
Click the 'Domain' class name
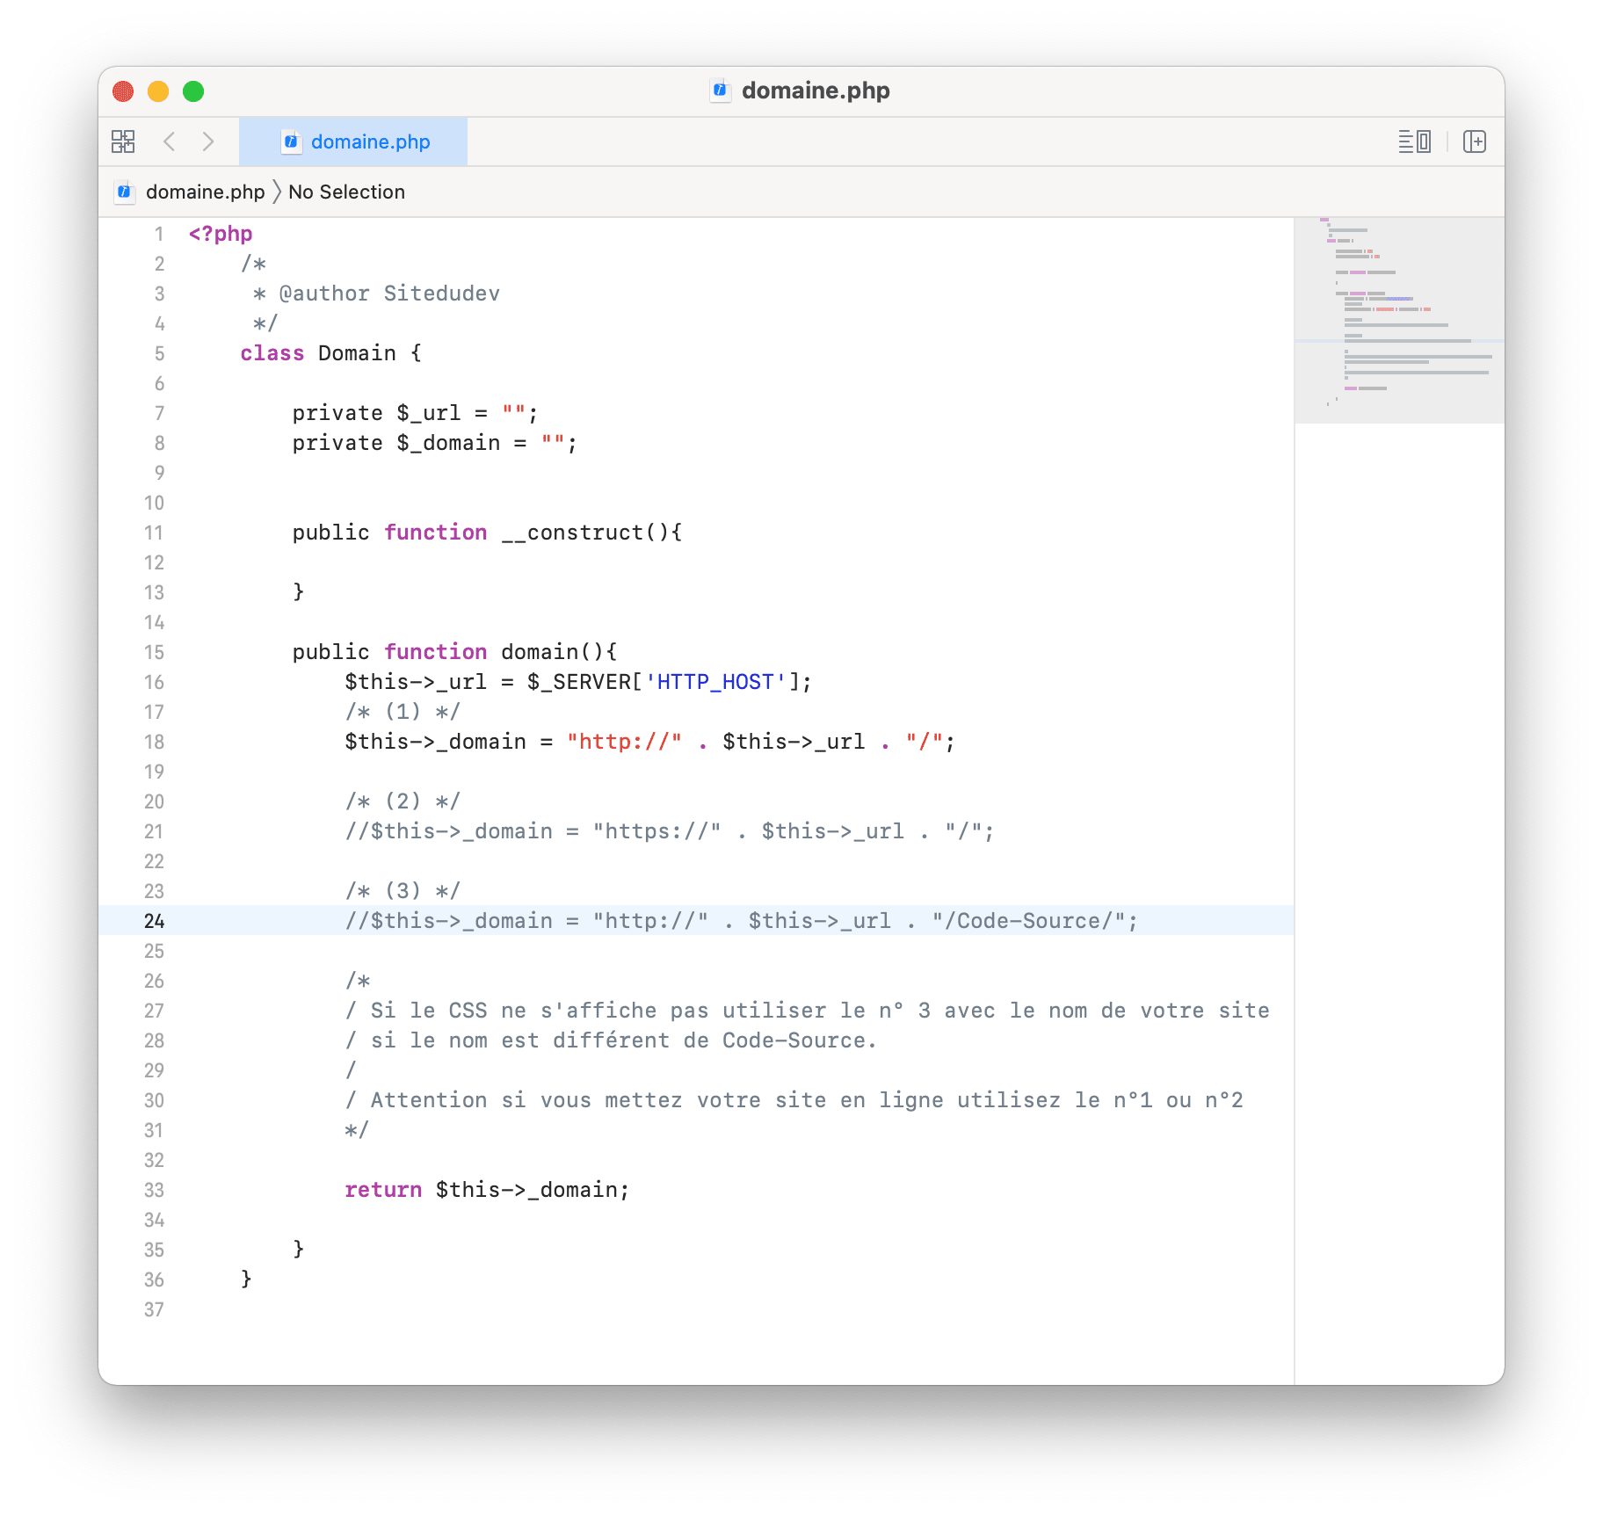coord(357,353)
